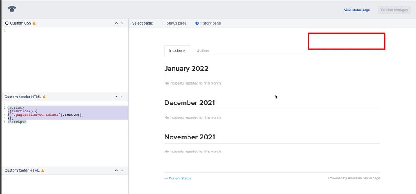The height and width of the screenshot is (194, 416).
Task: Click the warning icon next to Custom CSS
Action: tap(34, 23)
